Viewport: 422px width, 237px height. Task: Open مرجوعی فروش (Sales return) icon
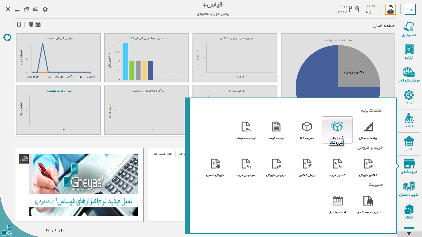coord(276,167)
